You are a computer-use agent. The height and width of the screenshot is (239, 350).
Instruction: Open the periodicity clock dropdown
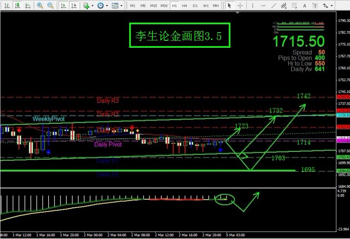pos(102,6)
